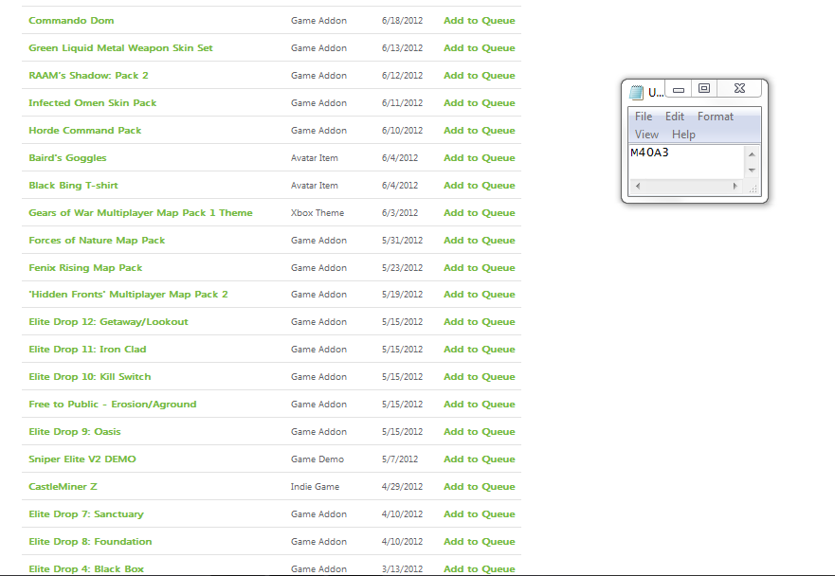Open Black Bing T-shirt link

point(73,186)
